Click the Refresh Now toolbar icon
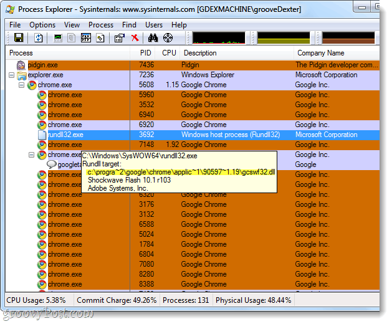392x324 pixels. click(38, 38)
